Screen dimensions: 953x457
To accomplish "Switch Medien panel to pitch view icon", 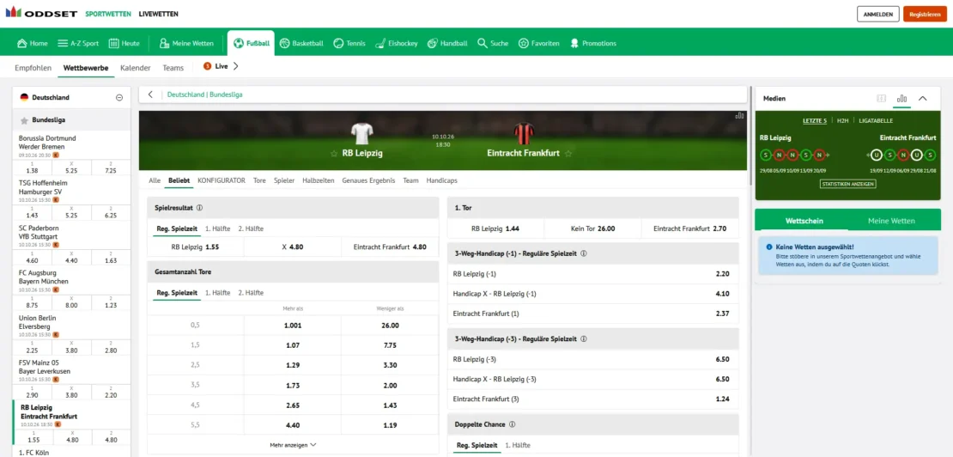I will click(881, 98).
